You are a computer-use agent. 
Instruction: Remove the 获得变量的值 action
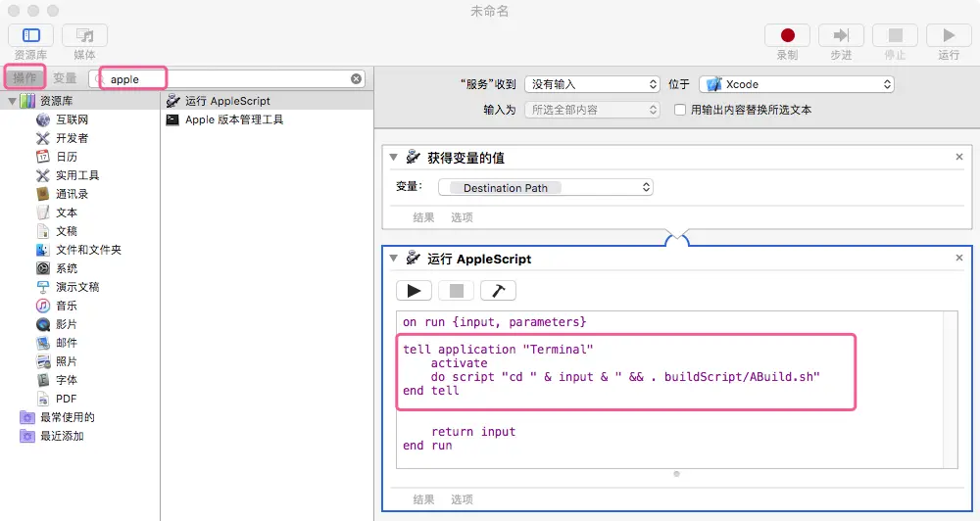pos(959,157)
